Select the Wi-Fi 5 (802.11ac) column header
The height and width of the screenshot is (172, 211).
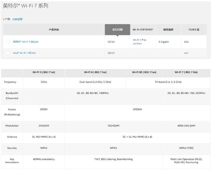pyautogui.click(x=44, y=72)
